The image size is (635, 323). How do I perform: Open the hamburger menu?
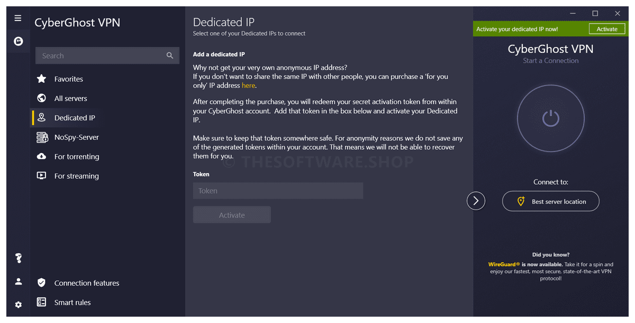(18, 18)
